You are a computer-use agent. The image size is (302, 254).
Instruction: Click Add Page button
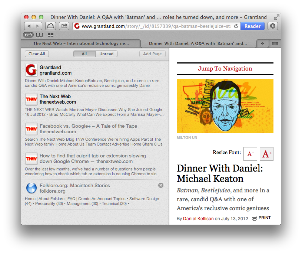152,54
